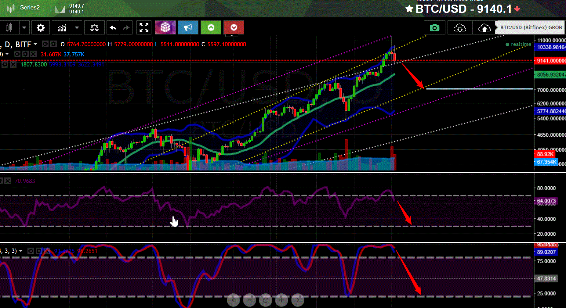Click the 5774.88 lower band price label
This screenshot has width=566, height=308.
(x=550, y=111)
